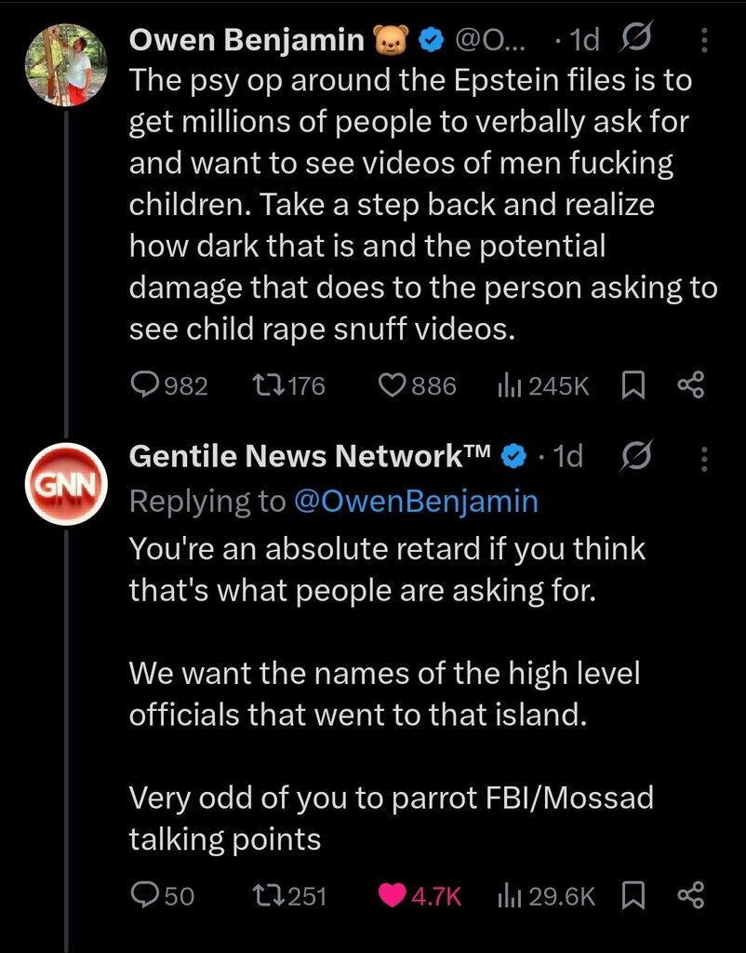Share Gentile News Network reply

click(691, 895)
